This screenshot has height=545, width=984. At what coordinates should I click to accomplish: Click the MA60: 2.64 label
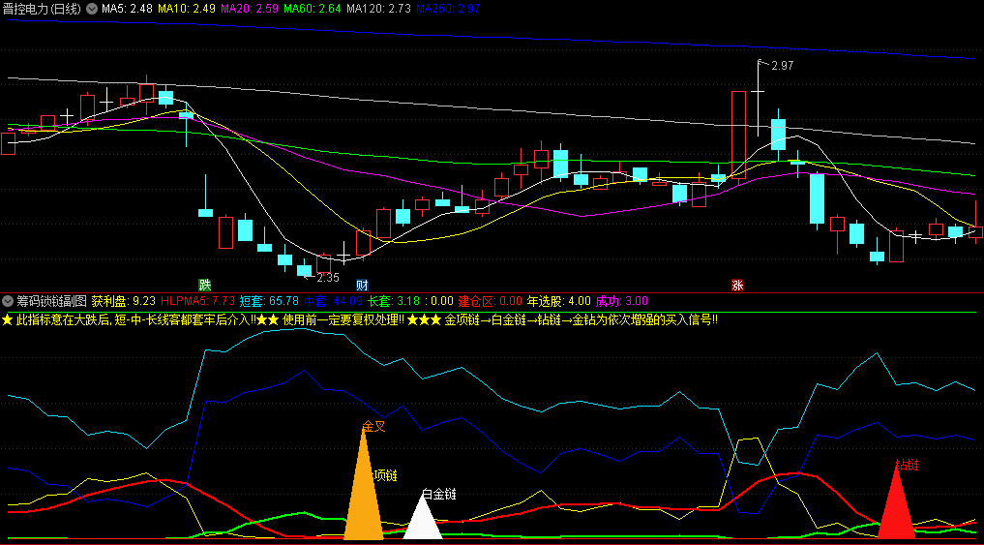click(313, 9)
